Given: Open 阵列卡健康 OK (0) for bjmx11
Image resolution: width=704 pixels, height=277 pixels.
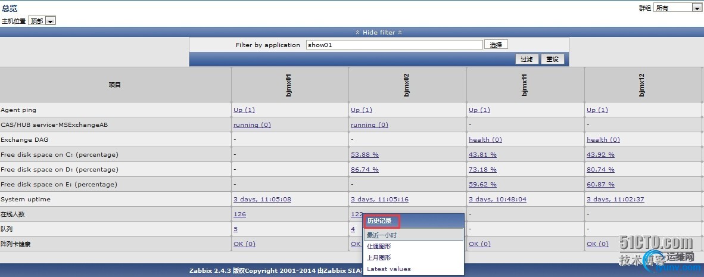Looking at the screenshot, I should pos(479,244).
